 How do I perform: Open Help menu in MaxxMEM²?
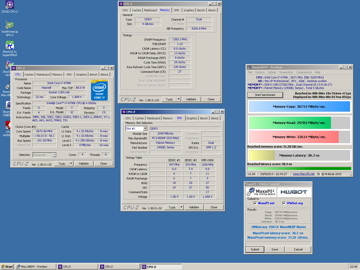(318, 73)
